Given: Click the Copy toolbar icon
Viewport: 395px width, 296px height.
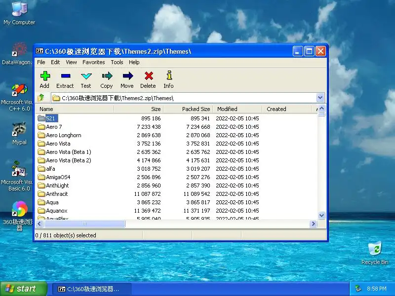Looking at the screenshot, I should pyautogui.click(x=107, y=76).
